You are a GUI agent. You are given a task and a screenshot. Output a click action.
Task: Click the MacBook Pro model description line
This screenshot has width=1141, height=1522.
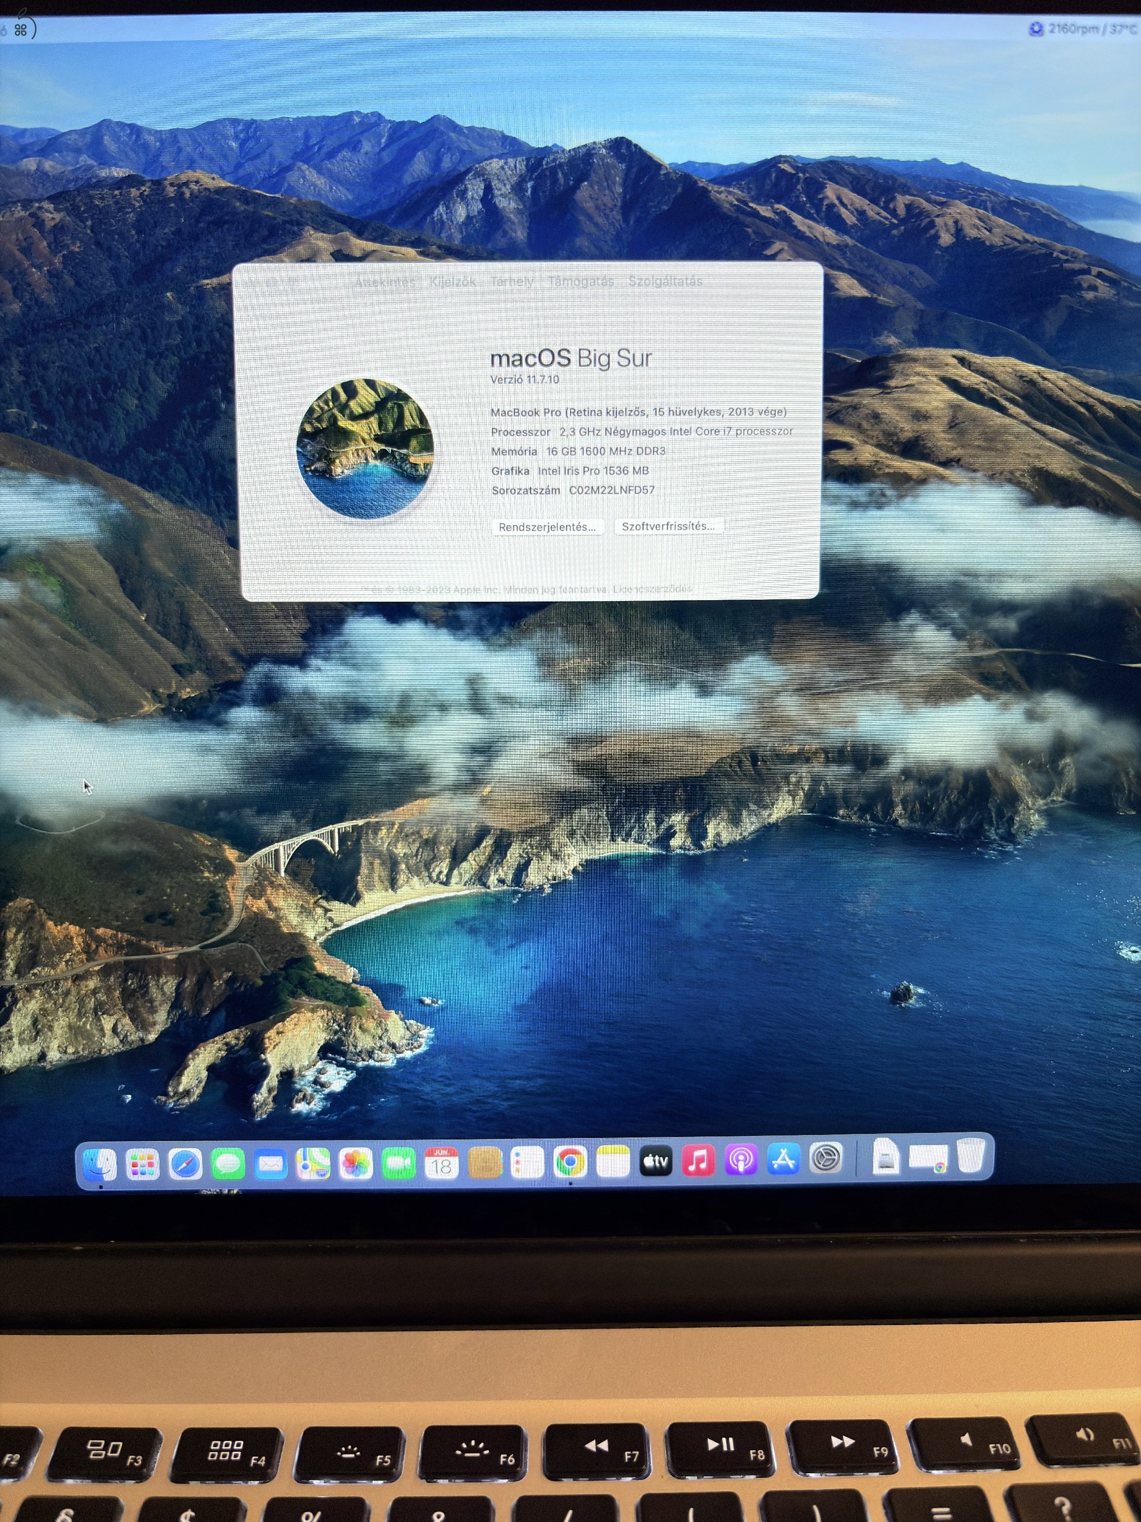tap(638, 412)
